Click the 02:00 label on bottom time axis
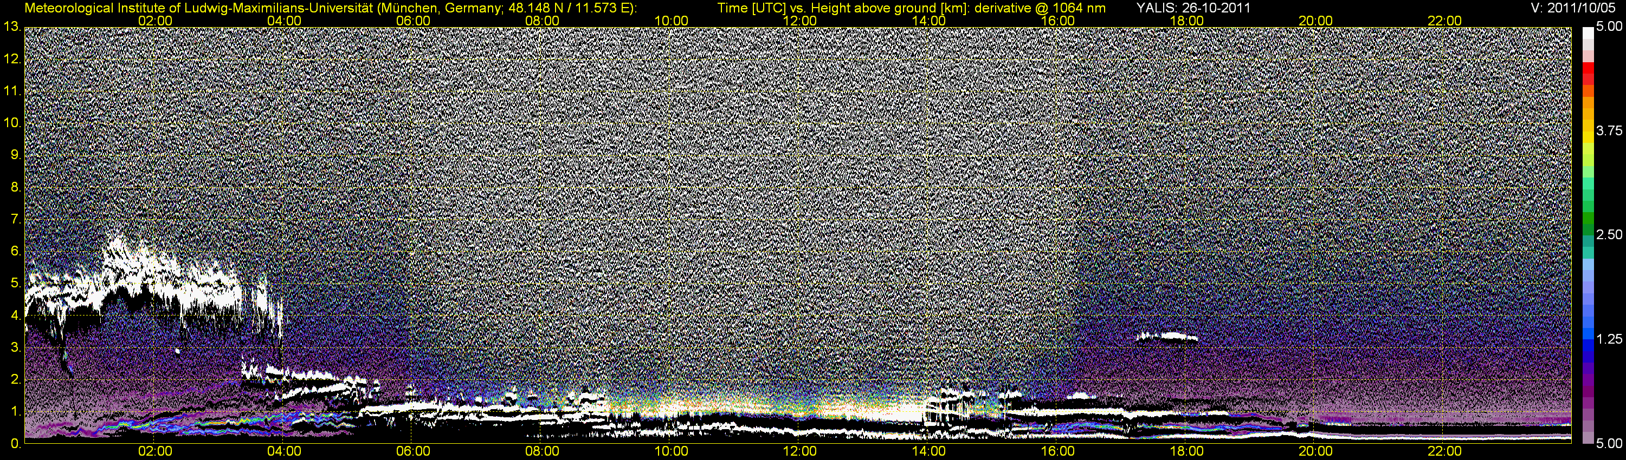 (x=155, y=452)
